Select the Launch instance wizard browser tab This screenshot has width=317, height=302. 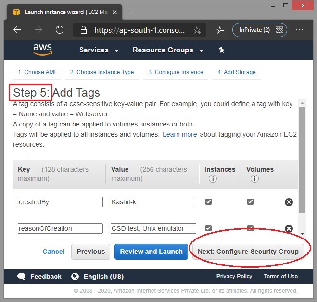point(64,12)
